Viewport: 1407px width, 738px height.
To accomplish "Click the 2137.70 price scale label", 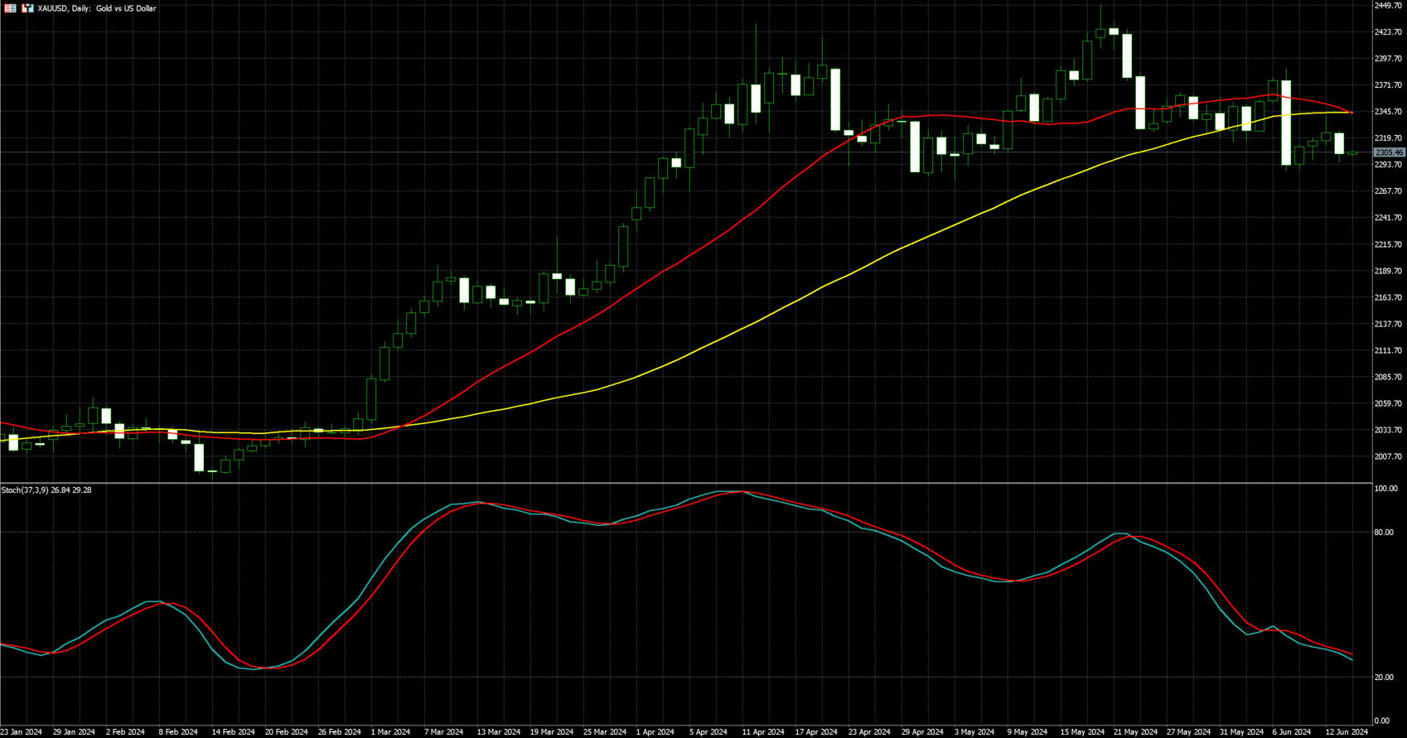I will tap(1388, 324).
